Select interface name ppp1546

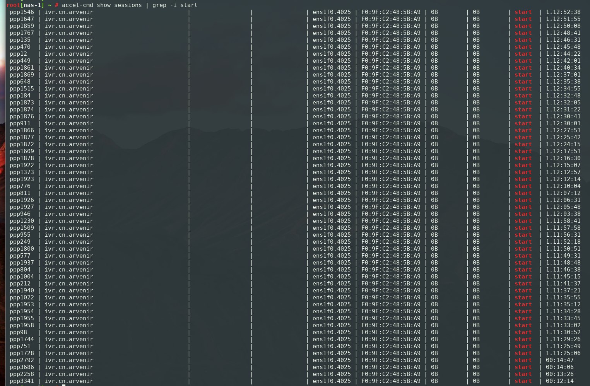point(22,12)
